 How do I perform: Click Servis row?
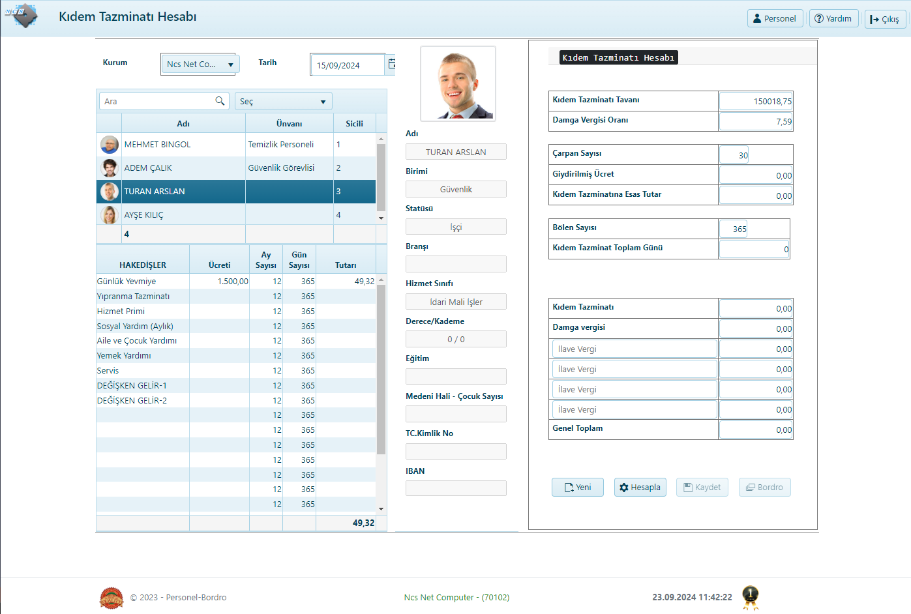236,371
